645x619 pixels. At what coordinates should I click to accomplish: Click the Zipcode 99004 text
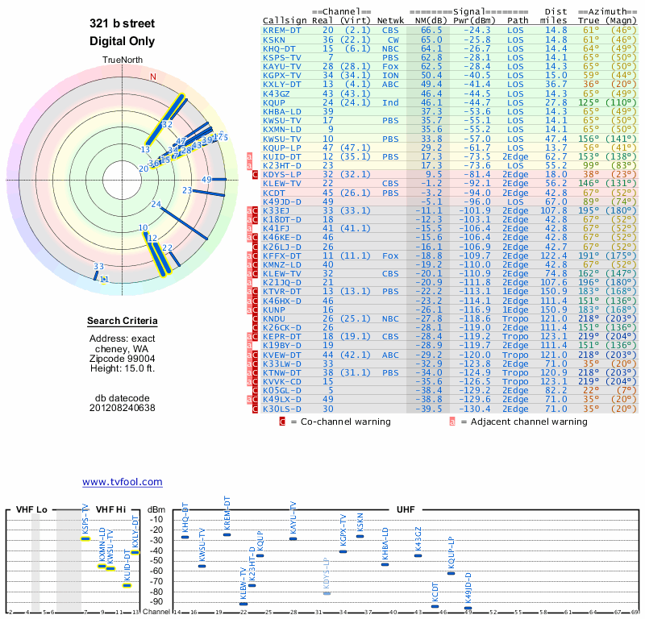[123, 359]
